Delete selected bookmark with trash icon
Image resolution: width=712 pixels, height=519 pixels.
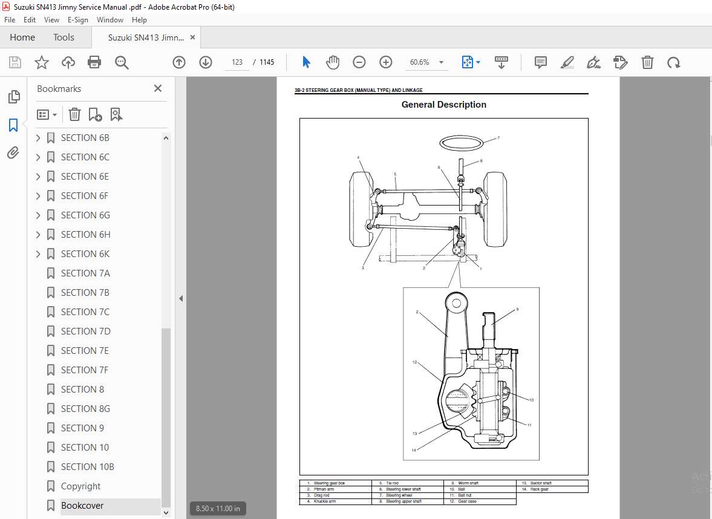tap(74, 114)
